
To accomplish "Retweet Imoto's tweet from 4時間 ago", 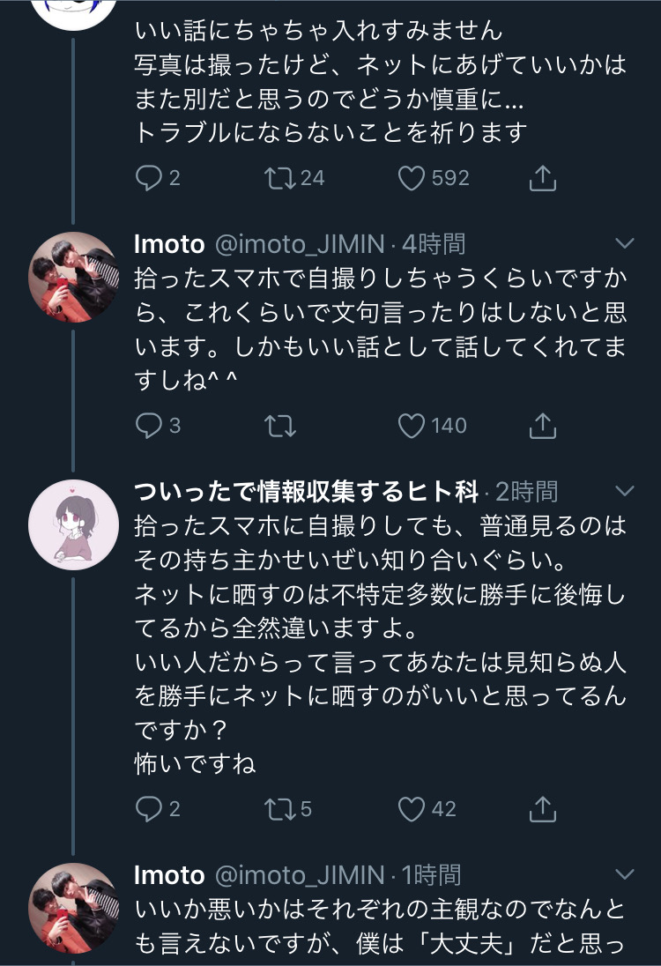I will (x=279, y=427).
